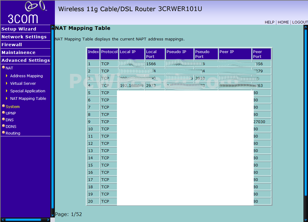This screenshot has height=222, width=308.
Task: Open the NAT Mapping Table sidebar link
Action: (x=28, y=99)
